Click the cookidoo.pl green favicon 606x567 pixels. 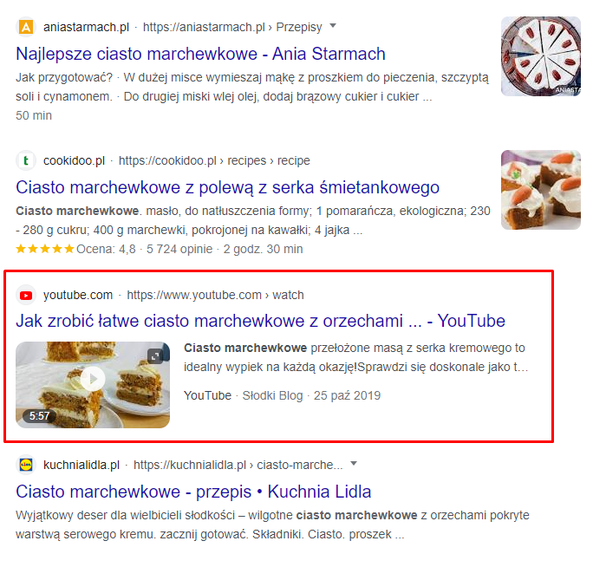pyautogui.click(x=26, y=160)
